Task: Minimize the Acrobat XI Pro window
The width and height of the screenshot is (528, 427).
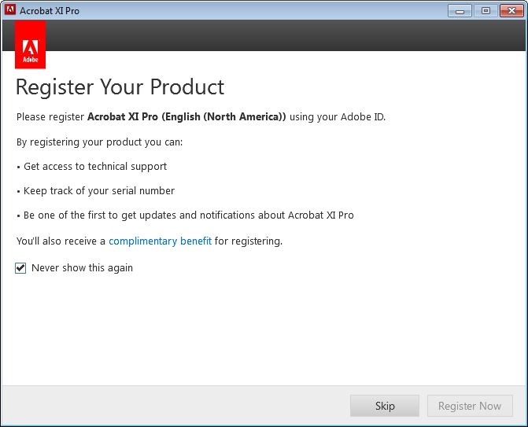Action: [x=460, y=11]
